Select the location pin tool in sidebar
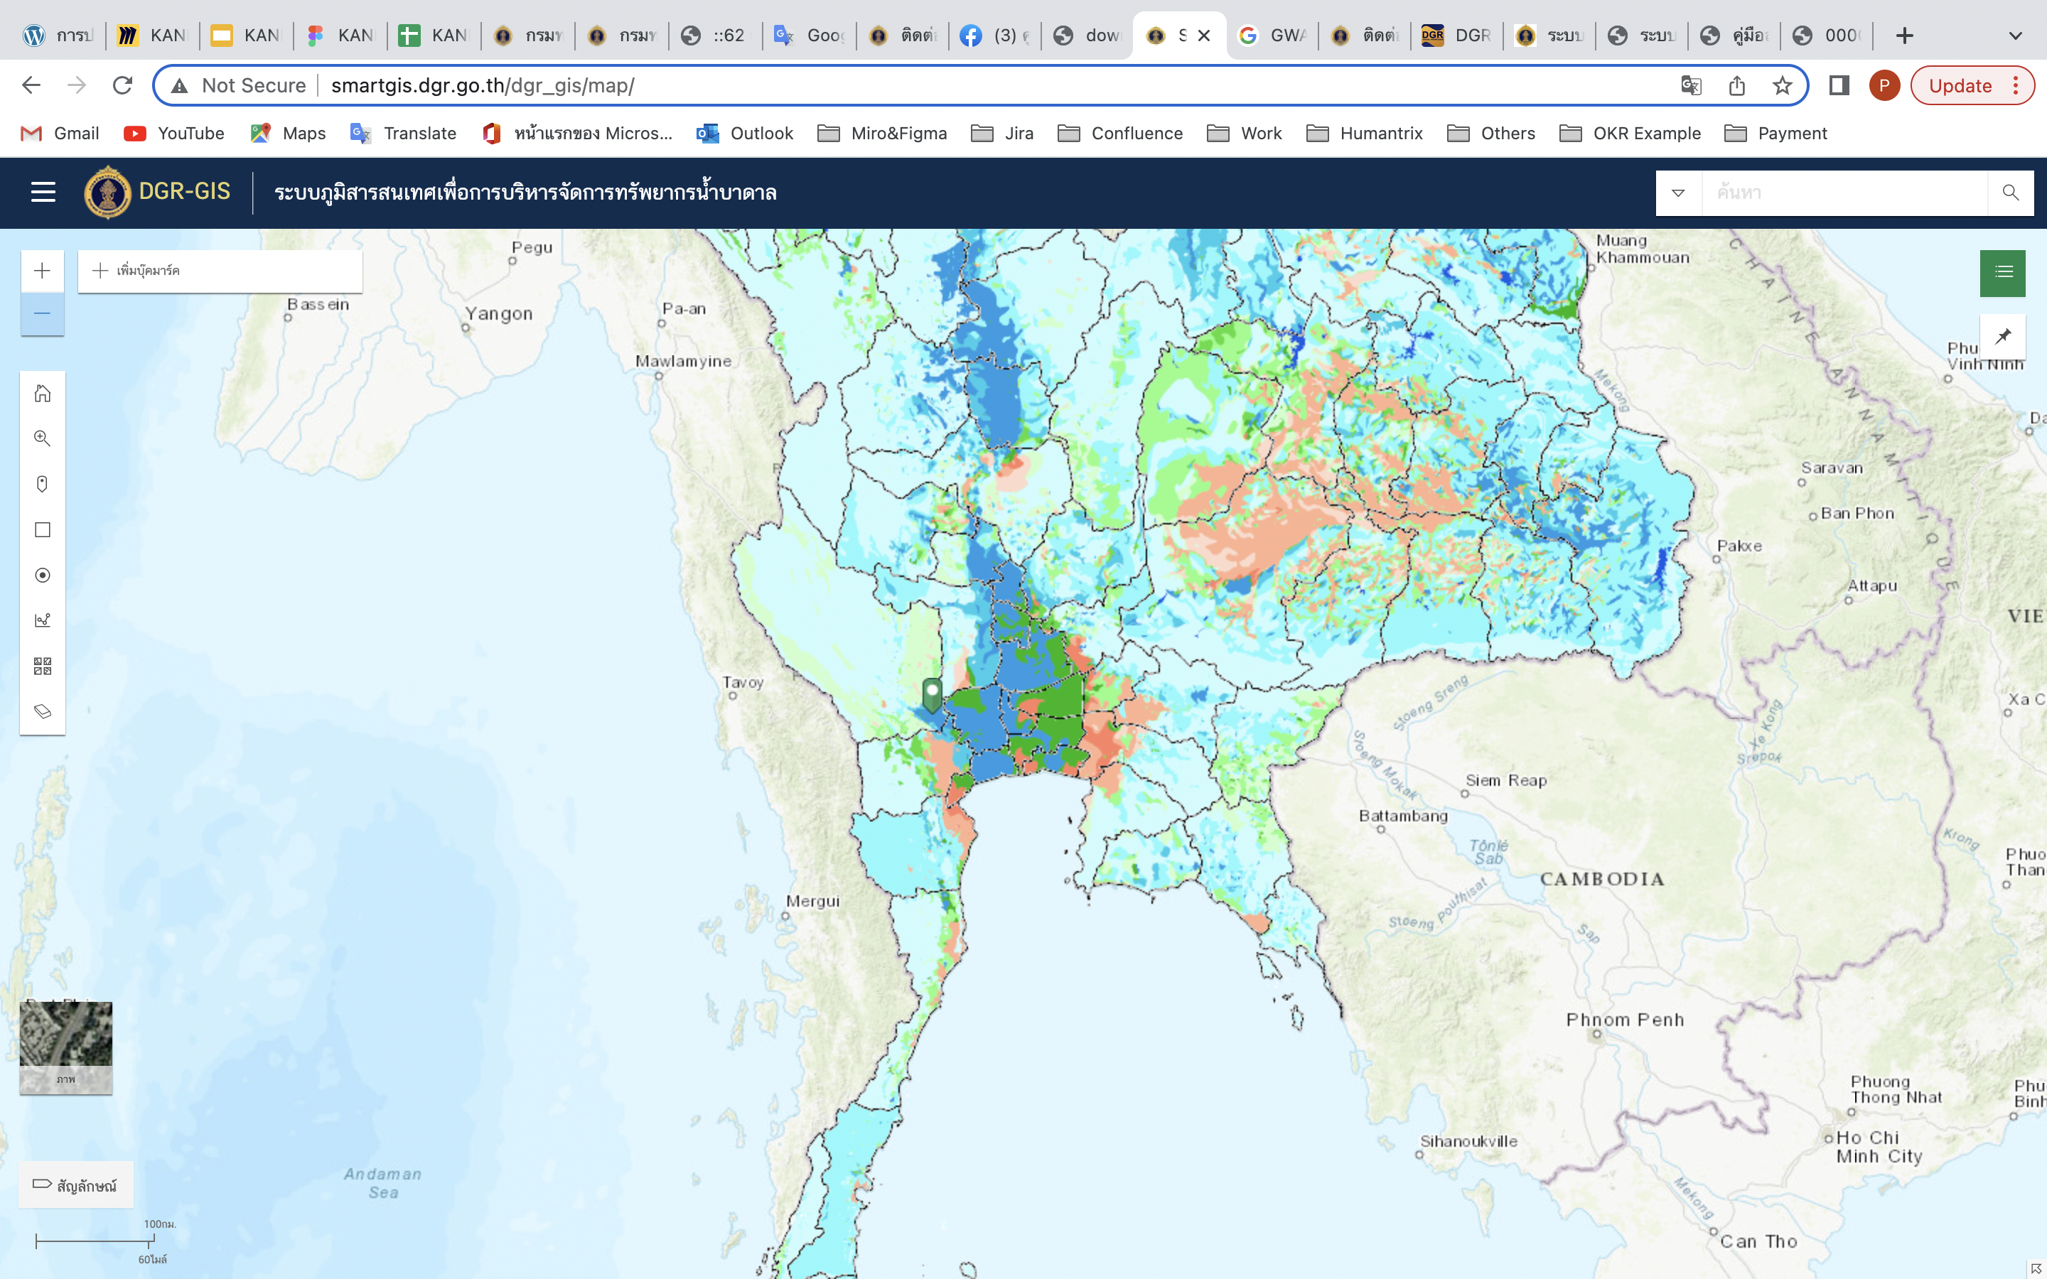Image resolution: width=2047 pixels, height=1279 pixels. coord(43,484)
